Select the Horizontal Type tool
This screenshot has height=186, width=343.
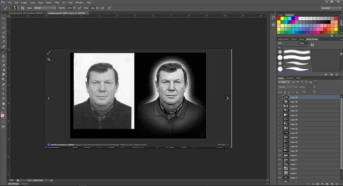click(4, 89)
